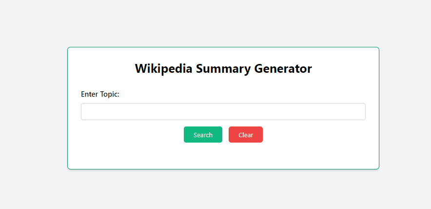The height and width of the screenshot is (209, 431).
Task: Start a Wikipedia lookup with Search
Action: (x=203, y=135)
